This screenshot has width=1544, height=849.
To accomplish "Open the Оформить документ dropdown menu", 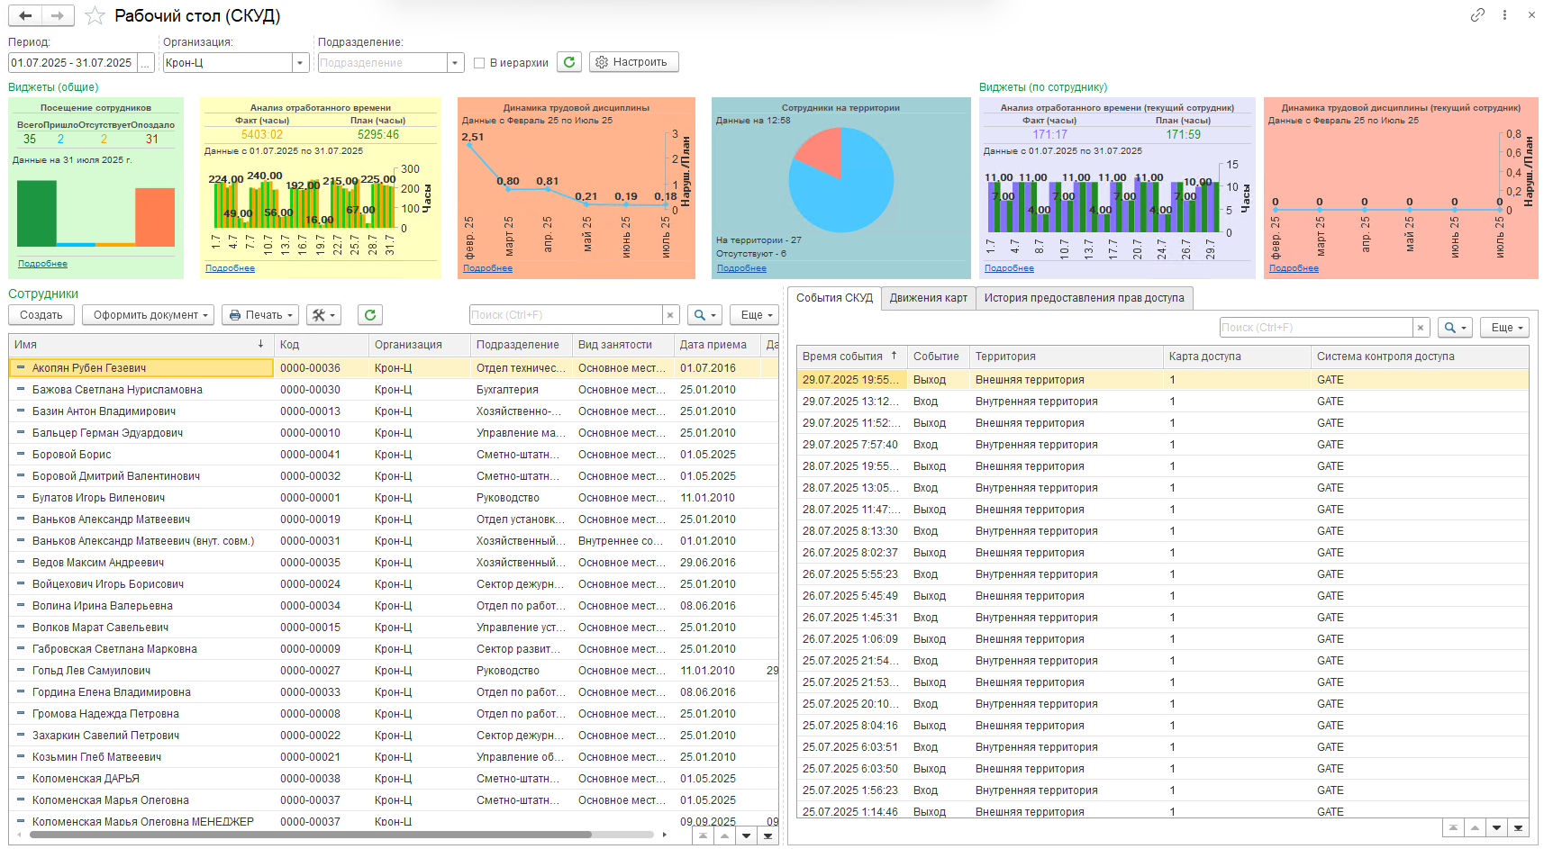I will tap(148, 315).
